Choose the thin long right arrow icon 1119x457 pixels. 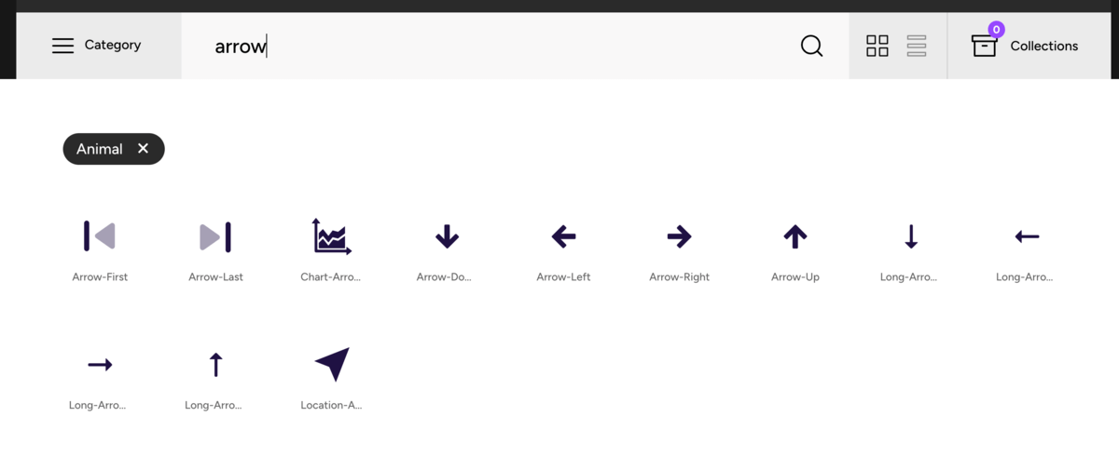click(100, 364)
